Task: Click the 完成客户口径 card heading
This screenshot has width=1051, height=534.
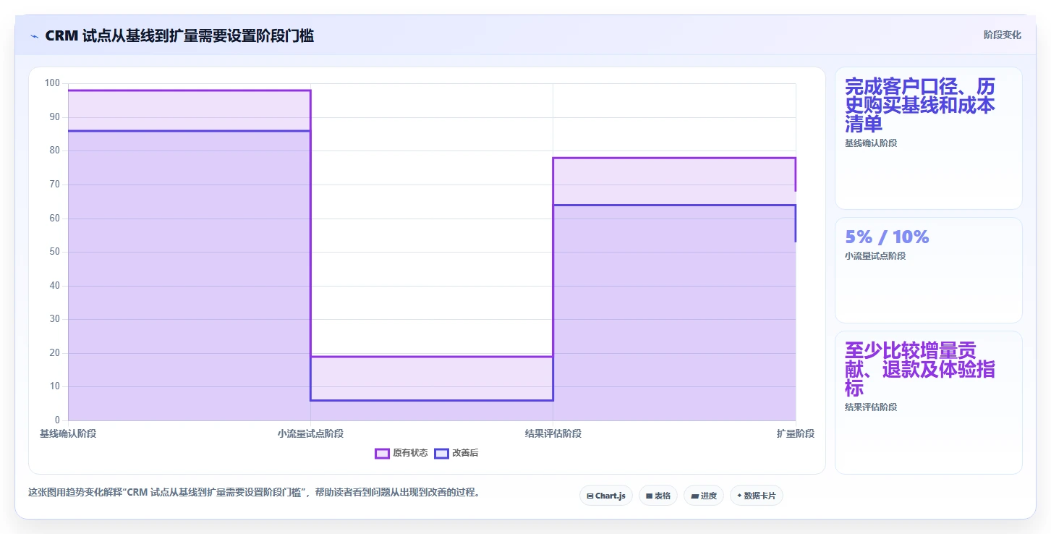Action: tap(919, 106)
